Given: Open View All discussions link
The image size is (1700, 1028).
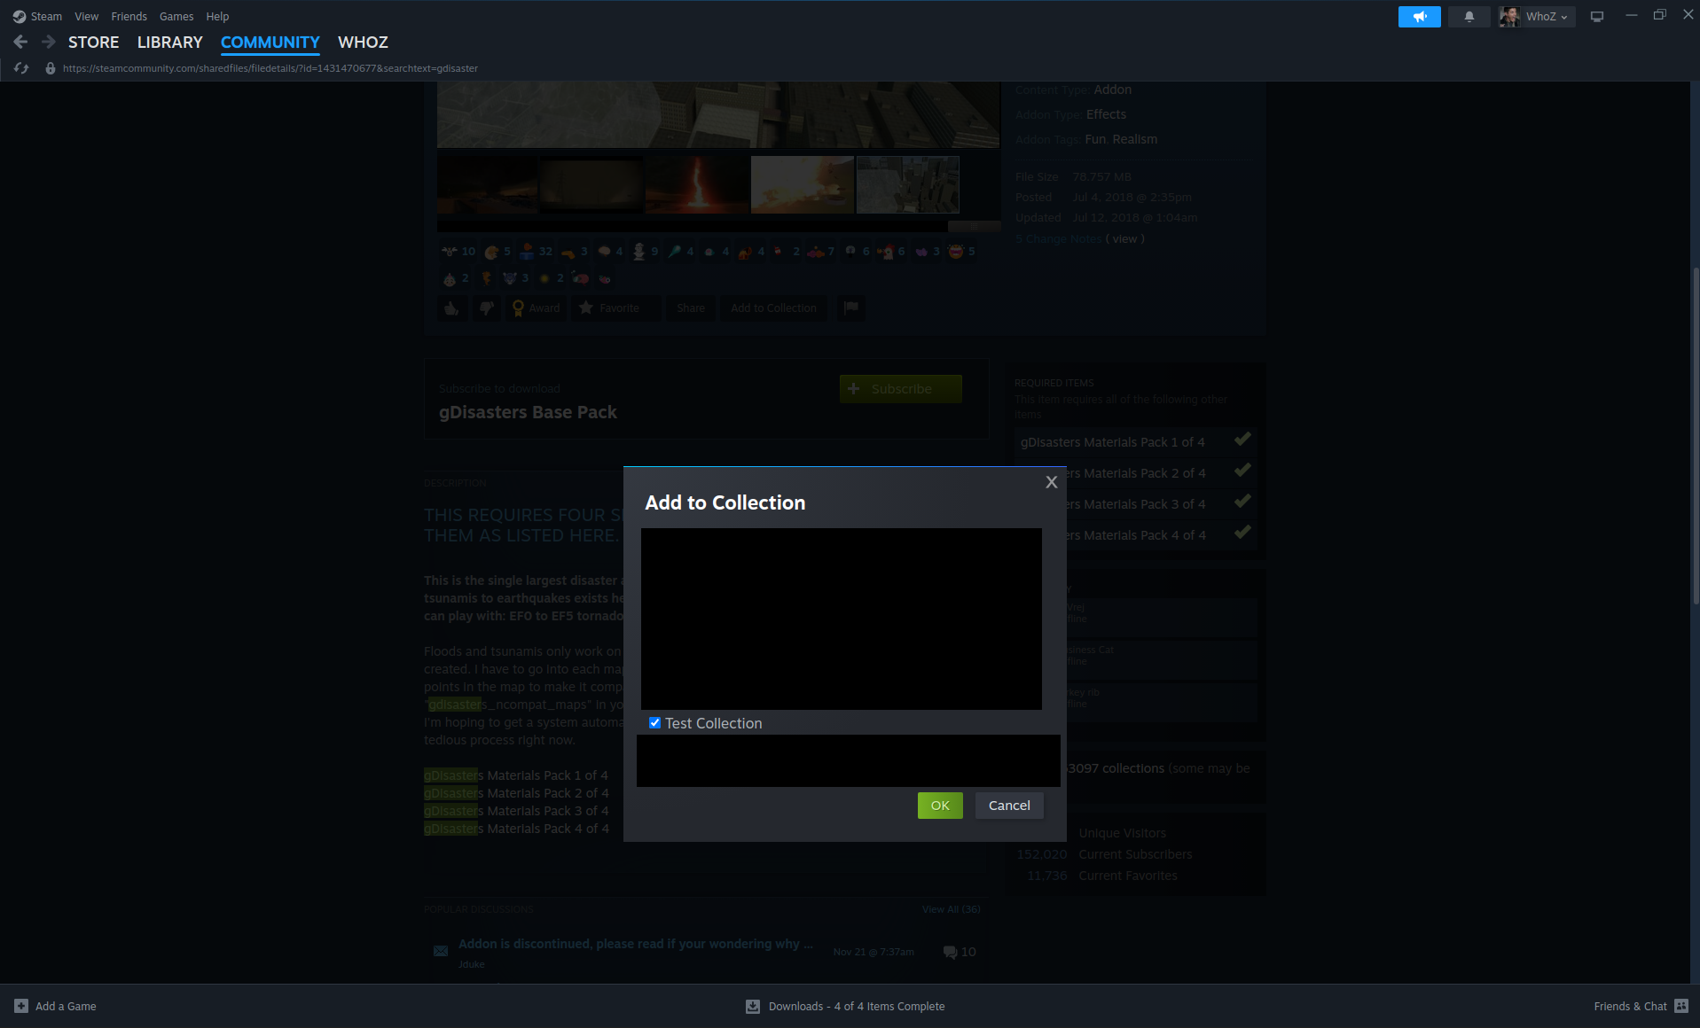Looking at the screenshot, I should (x=951, y=909).
